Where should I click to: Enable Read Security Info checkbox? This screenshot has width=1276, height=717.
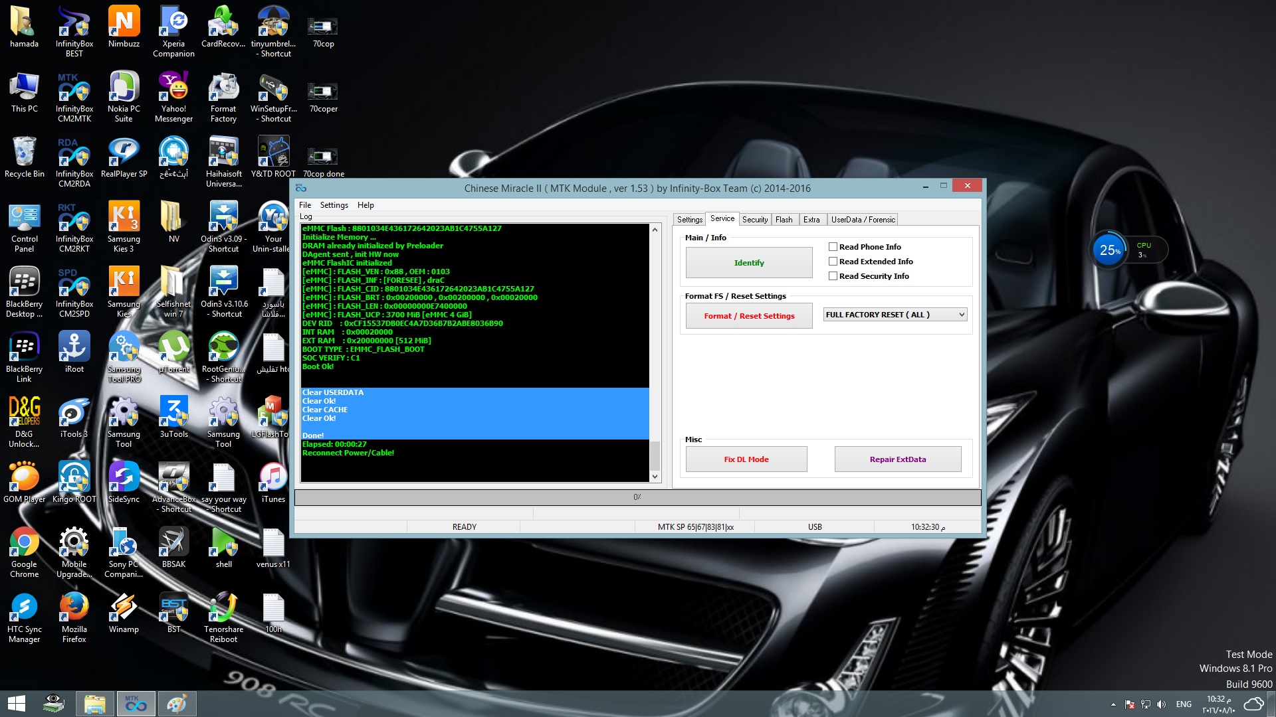(x=833, y=276)
